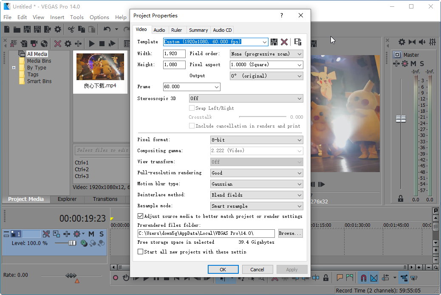Click Extract Audio from CD icon

[44, 44]
